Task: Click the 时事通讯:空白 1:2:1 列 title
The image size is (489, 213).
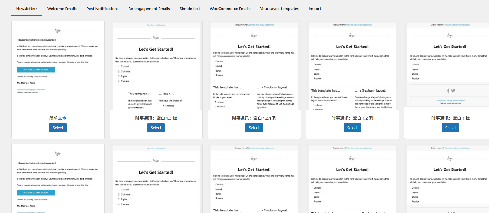Action: pyautogui.click(x=254, y=118)
